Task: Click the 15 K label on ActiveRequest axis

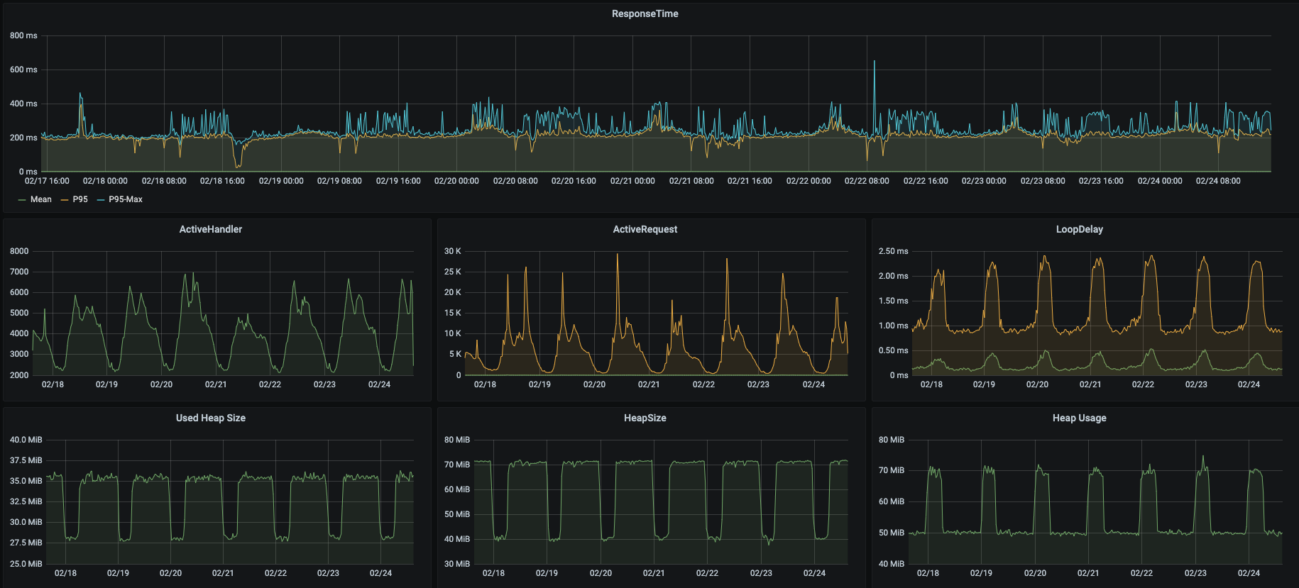Action: [x=453, y=313]
